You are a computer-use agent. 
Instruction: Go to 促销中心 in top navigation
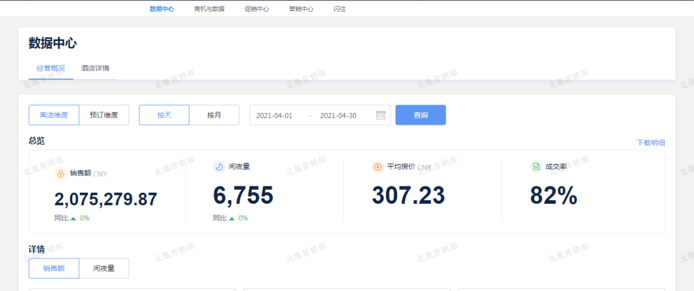pyautogui.click(x=257, y=9)
